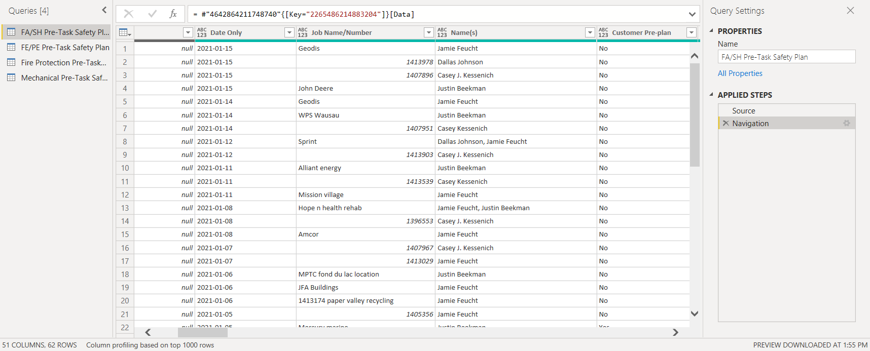Select row number 1 header
The width and height of the screenshot is (870, 351).
(x=125, y=49)
